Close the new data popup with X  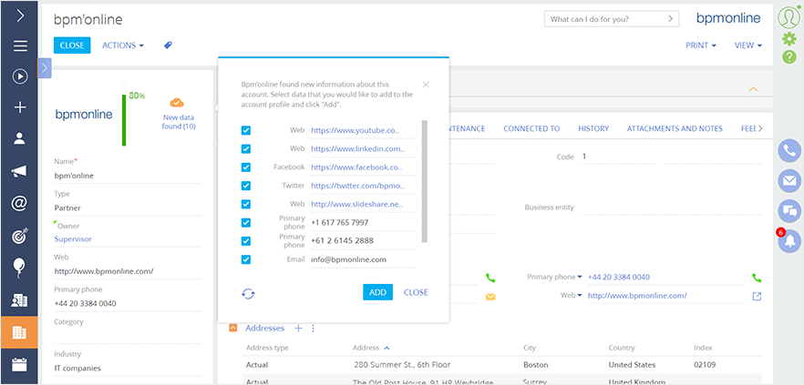pyautogui.click(x=426, y=85)
